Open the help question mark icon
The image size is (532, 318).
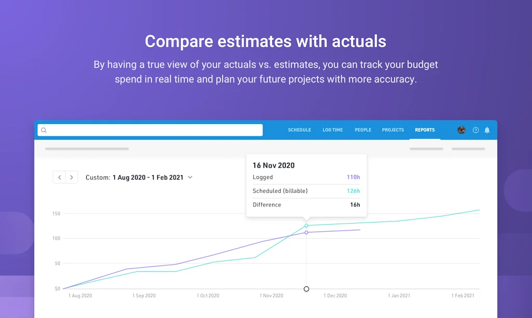[476, 130]
